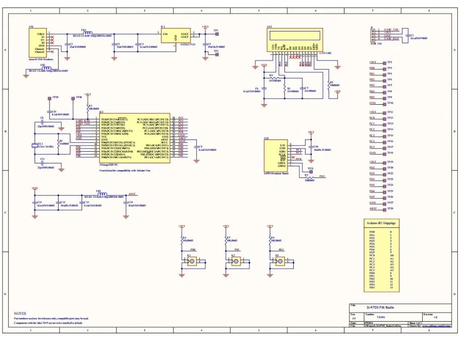
Task: Select the TP30 test point pad
Action: pyautogui.click(x=73, y=99)
